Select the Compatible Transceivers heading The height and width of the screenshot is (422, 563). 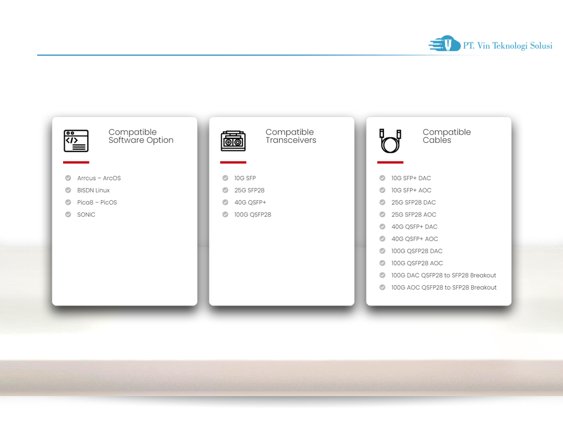pyautogui.click(x=291, y=136)
